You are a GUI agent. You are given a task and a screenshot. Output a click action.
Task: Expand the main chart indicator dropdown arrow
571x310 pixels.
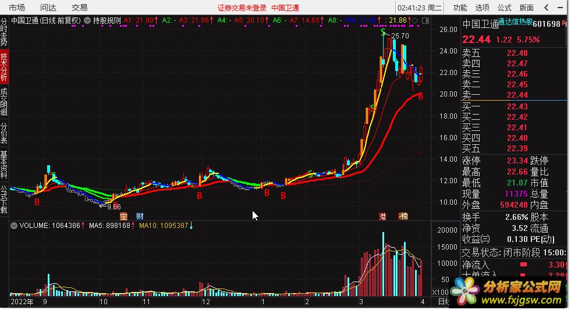87,20
